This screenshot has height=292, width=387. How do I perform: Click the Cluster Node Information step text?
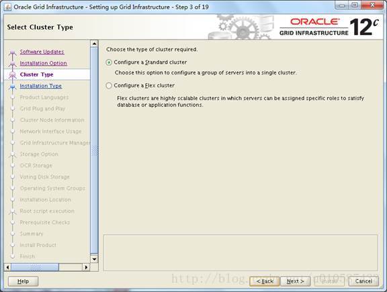(52, 120)
